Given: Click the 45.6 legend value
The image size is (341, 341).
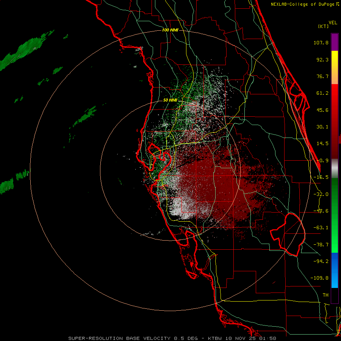Looking at the screenshot, I should 322,110.
